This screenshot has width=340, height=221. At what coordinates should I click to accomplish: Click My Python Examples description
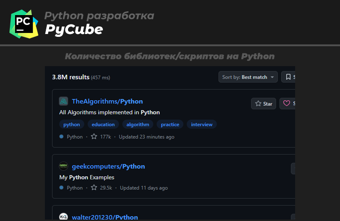click(87, 178)
